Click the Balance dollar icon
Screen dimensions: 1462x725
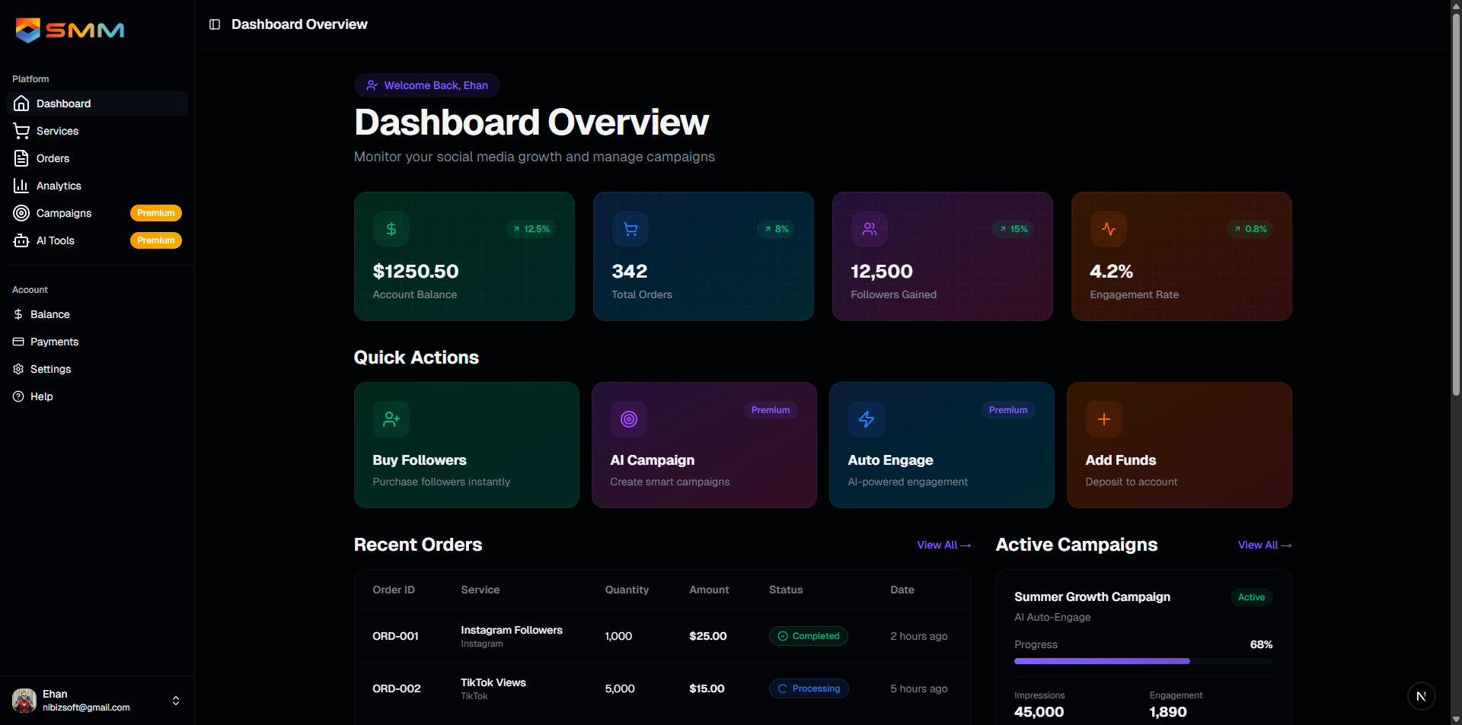tap(18, 314)
